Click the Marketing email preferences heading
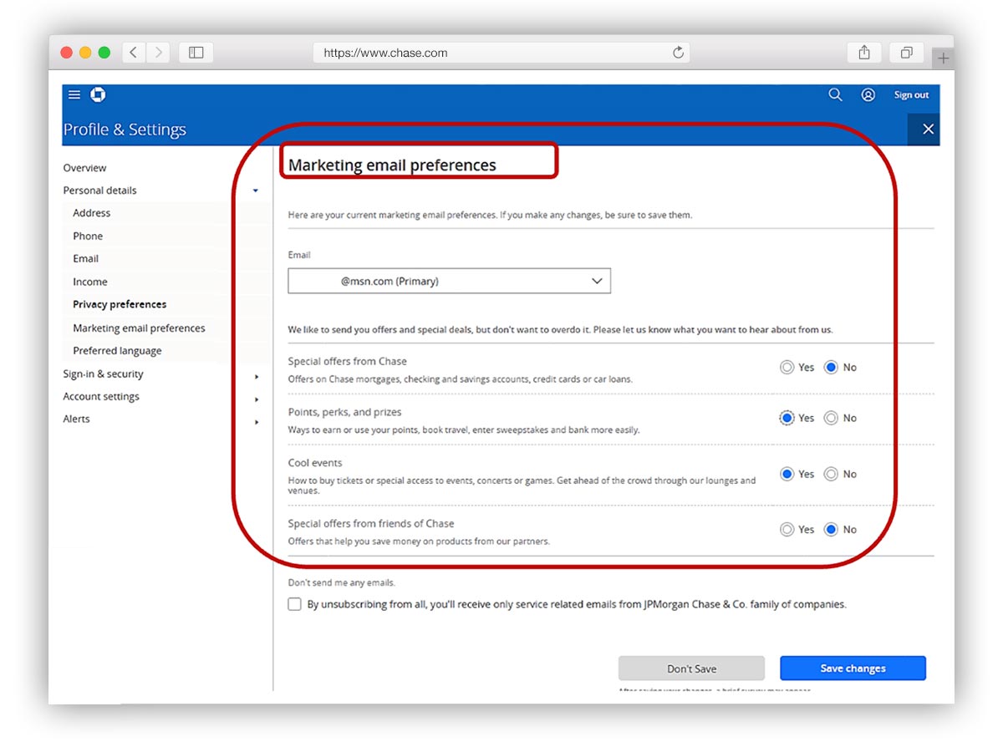Screen dimensions: 1003x742 [x=392, y=165]
